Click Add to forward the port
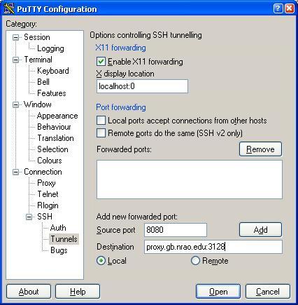The width and height of the screenshot is (298, 305). 260,230
